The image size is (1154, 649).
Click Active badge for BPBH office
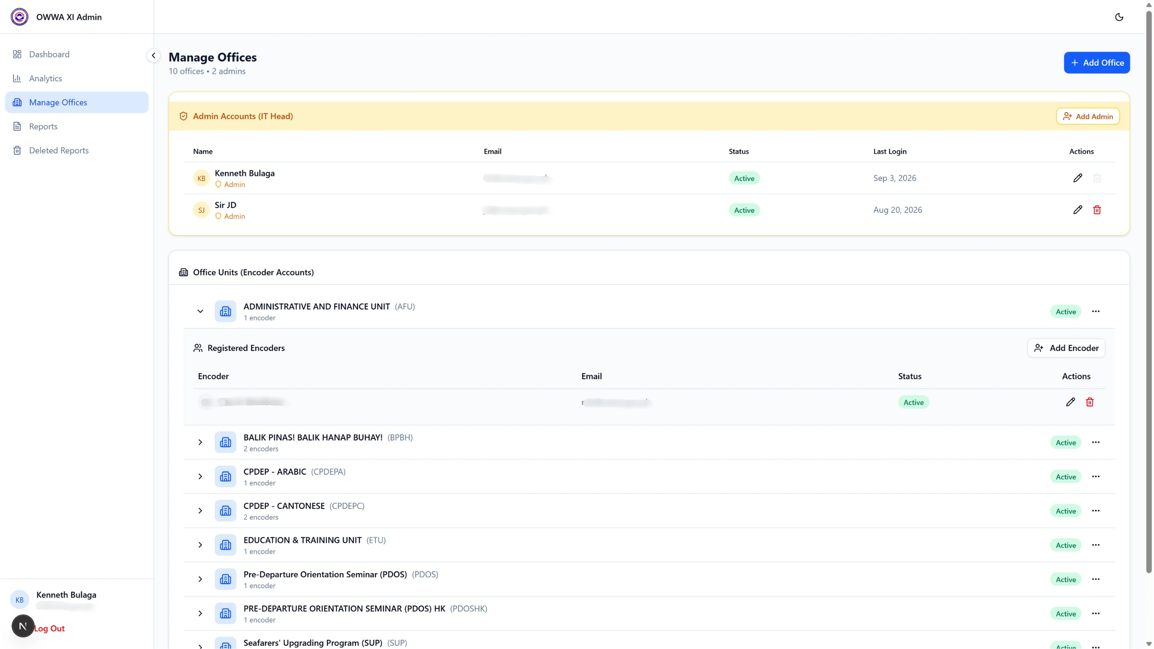[x=1066, y=443]
